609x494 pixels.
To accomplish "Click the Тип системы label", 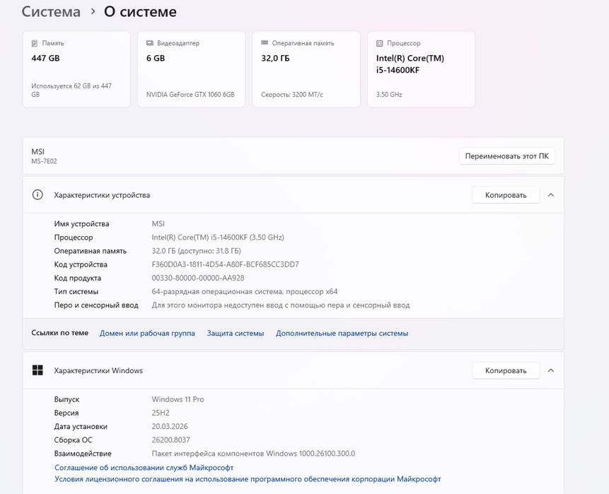I will pos(76,291).
